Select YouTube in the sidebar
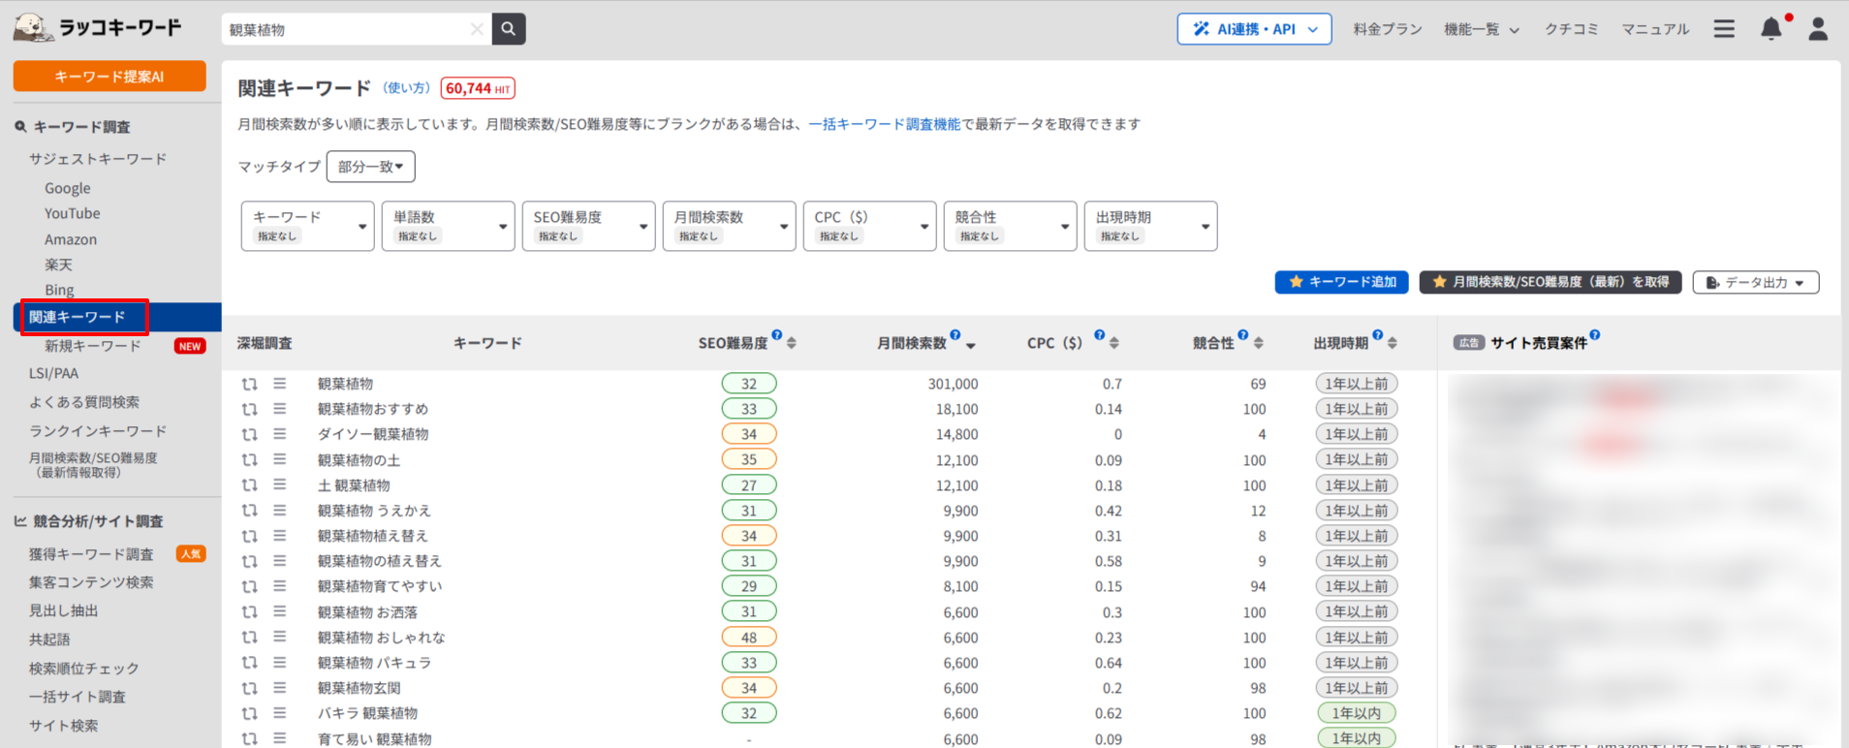The image size is (1849, 748). pos(73,213)
